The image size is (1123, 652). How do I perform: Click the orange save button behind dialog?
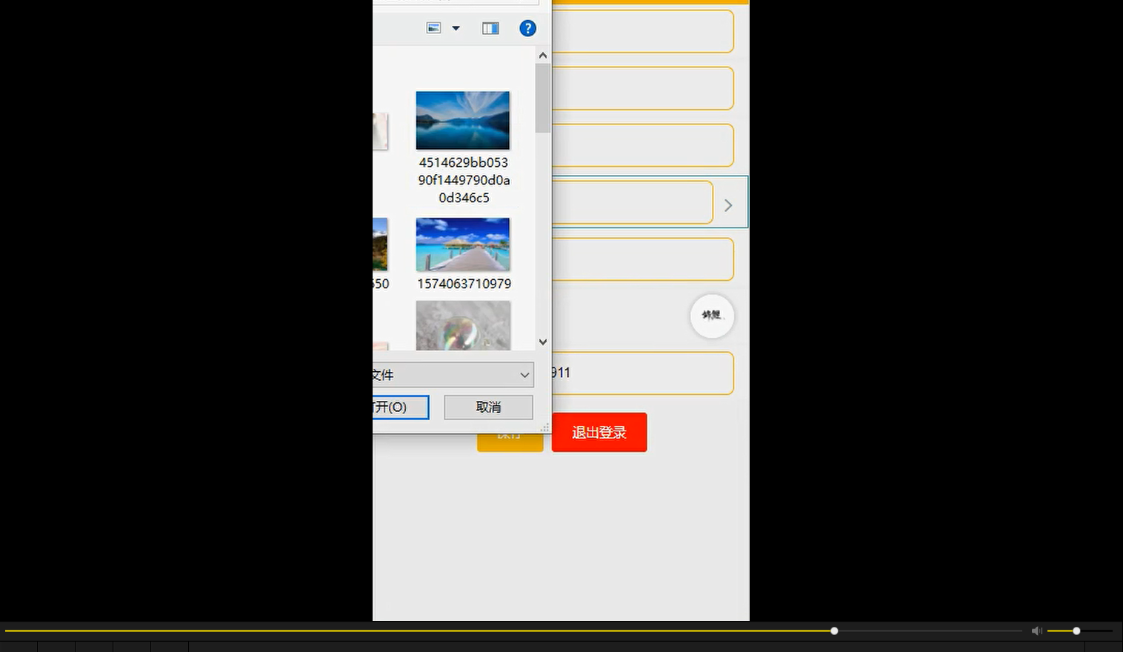(510, 442)
